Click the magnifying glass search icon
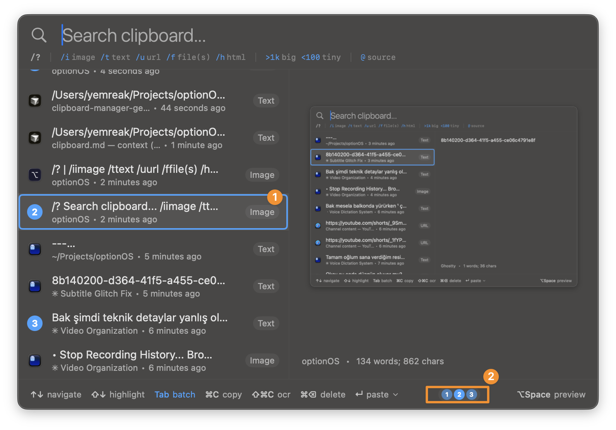Viewport: 616px width, 430px height. 39,35
